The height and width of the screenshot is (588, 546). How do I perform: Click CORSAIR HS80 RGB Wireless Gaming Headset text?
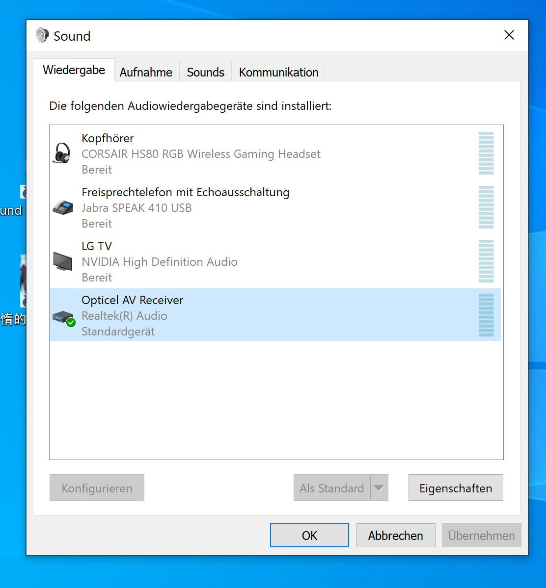[201, 154]
